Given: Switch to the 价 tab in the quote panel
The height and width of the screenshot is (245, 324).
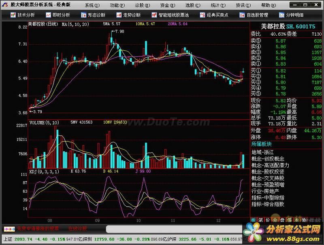Looking at the screenshot, I should 268,220.
